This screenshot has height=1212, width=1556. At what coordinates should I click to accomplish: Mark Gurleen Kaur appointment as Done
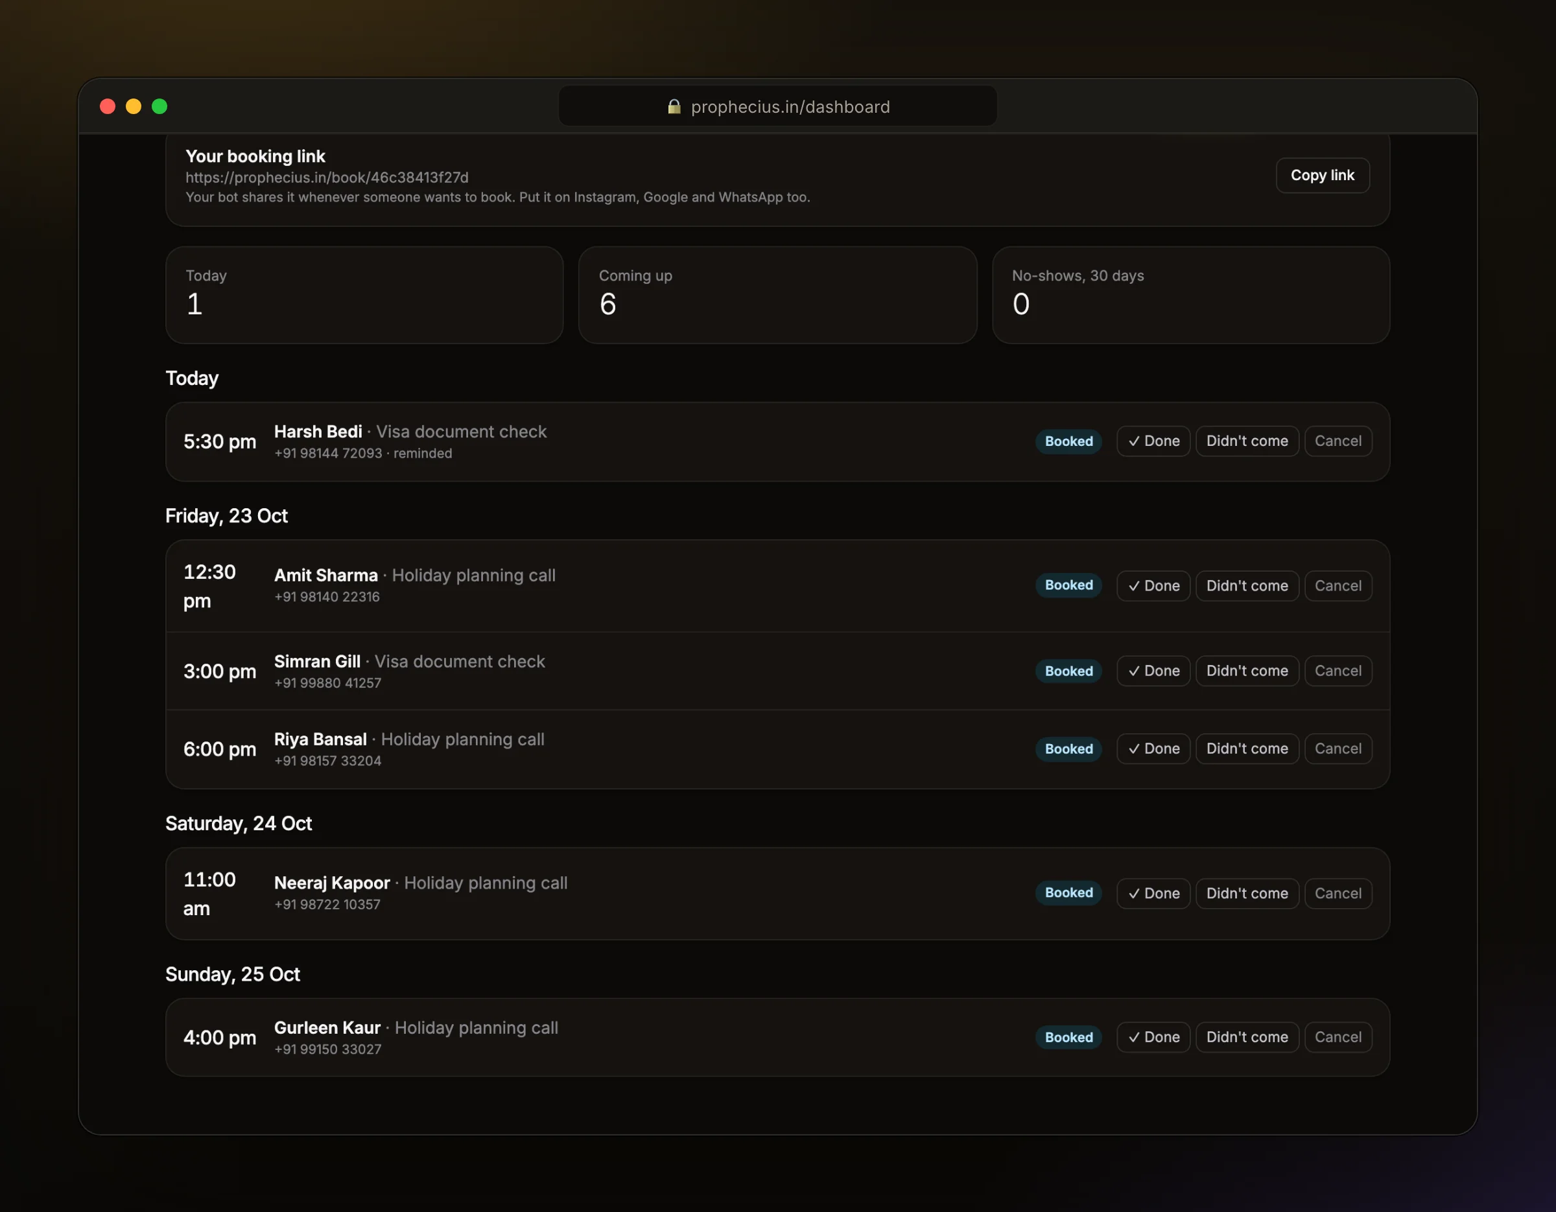click(x=1153, y=1037)
